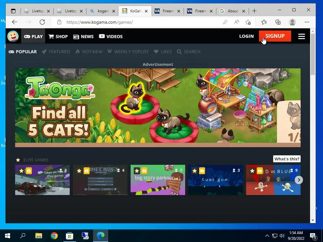
Task: Add this page to favorites
Action: pyautogui.click(x=248, y=22)
